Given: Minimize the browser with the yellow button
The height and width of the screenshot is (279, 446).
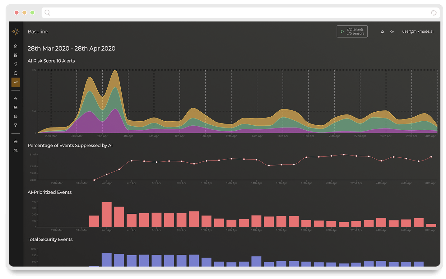Looking at the screenshot, I should pos(24,13).
